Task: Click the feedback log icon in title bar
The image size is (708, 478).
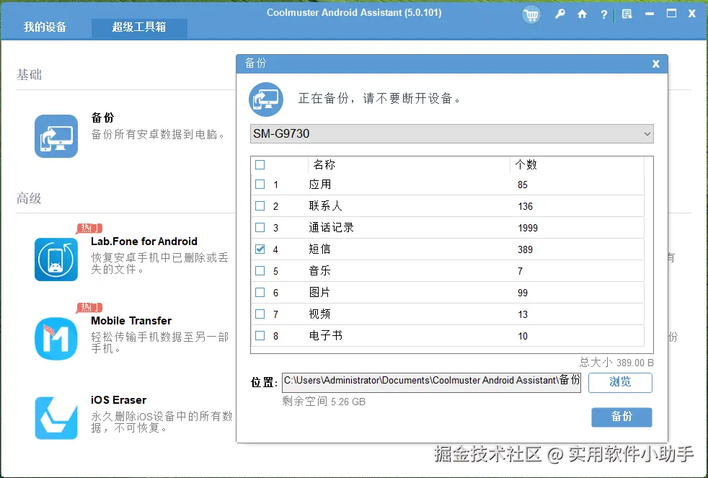Action: [626, 14]
